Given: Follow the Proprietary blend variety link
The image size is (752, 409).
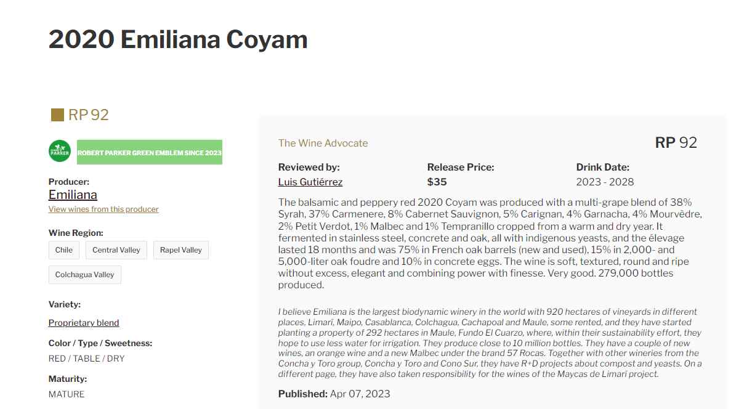Looking at the screenshot, I should 84,323.
